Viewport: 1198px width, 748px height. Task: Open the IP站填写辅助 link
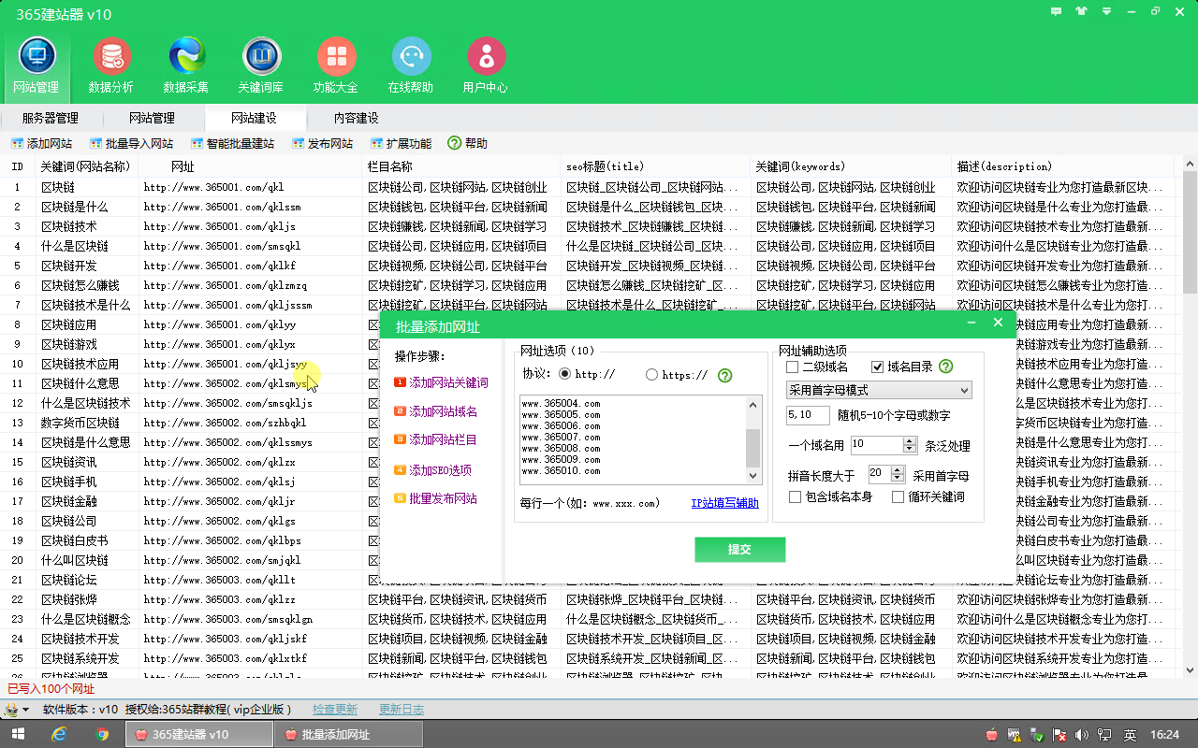[x=725, y=503]
